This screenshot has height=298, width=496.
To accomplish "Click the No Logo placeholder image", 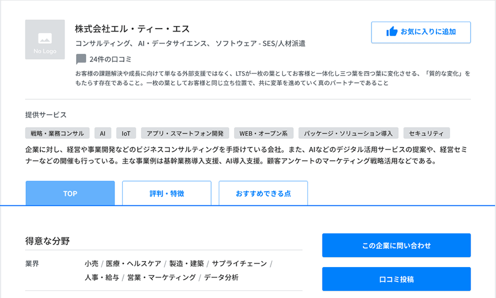I will coord(45,40).
